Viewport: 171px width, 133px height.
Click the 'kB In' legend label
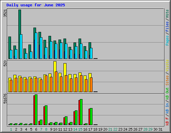click(167, 108)
